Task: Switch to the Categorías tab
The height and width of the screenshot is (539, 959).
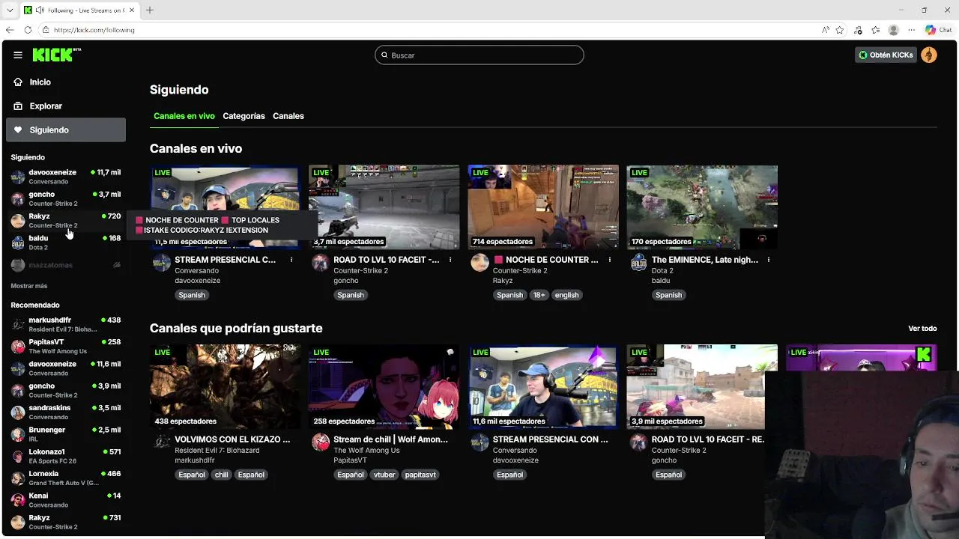Action: (x=243, y=116)
